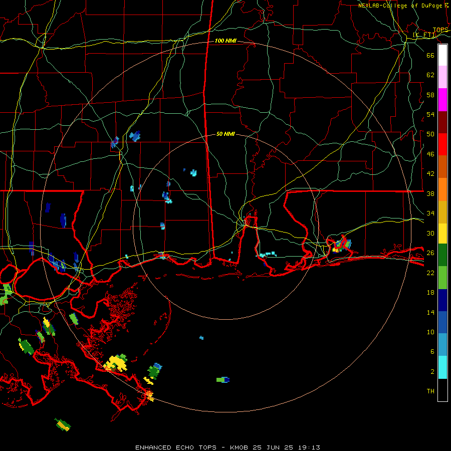This screenshot has height=451, width=451.
Task: Click the '30' legend value
Action: [x=430, y=233]
